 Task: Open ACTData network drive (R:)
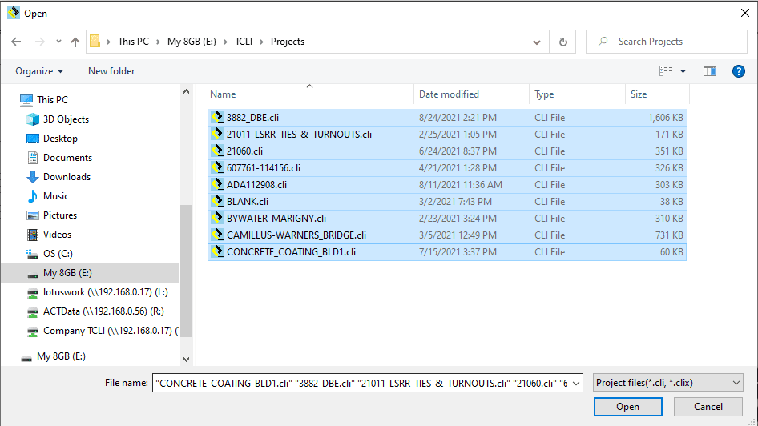pyautogui.click(x=103, y=311)
